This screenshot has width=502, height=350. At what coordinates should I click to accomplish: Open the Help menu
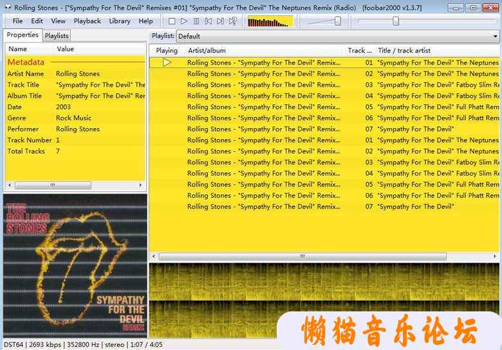(145, 21)
